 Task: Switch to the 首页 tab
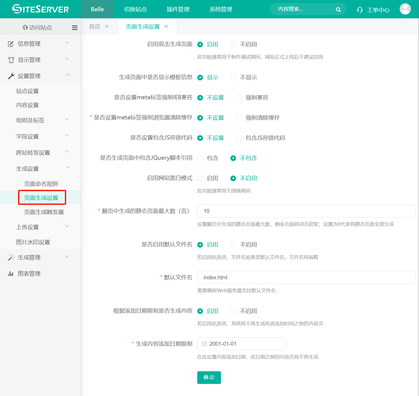click(x=94, y=26)
